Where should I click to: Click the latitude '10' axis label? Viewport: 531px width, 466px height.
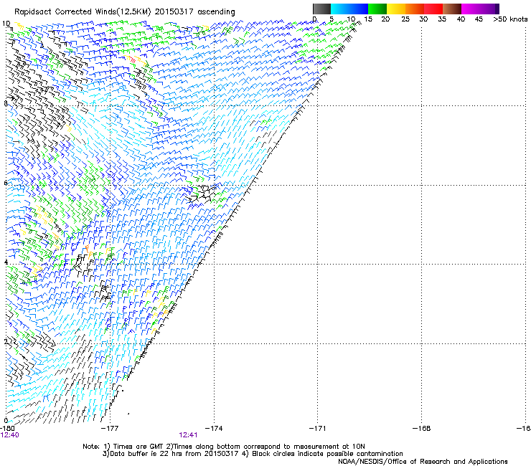click(6, 24)
